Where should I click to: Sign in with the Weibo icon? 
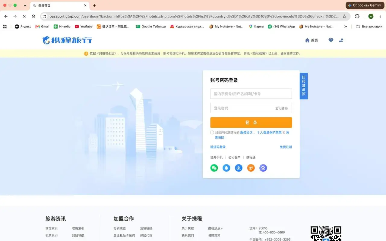[x=251, y=168]
